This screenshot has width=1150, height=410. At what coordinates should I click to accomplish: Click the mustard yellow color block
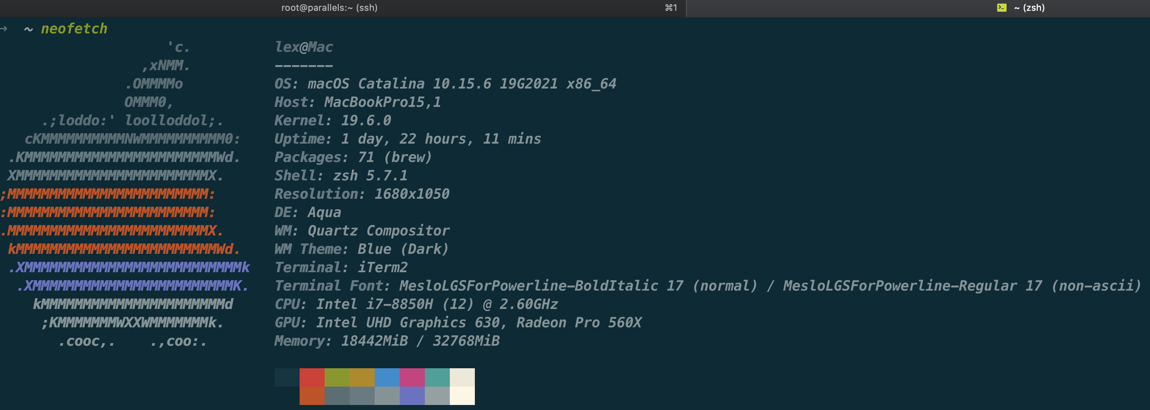[x=362, y=377]
